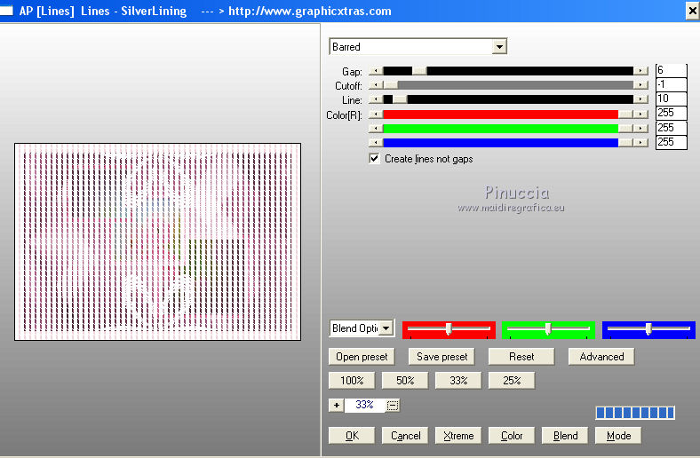700x458 pixels.
Task: Click the Gap slider thumb
Action: point(419,71)
